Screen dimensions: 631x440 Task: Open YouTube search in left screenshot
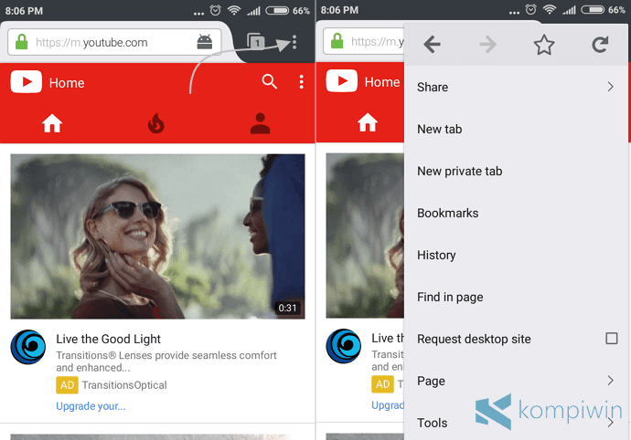click(x=269, y=81)
